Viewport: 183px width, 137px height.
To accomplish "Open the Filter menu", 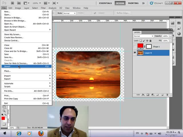I will (x=43, y=8).
